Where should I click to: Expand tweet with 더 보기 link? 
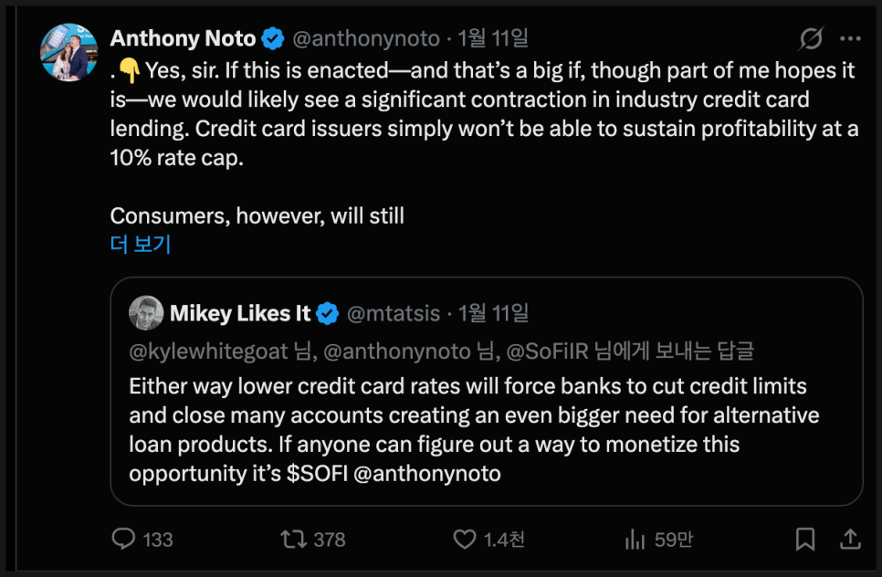click(x=141, y=245)
